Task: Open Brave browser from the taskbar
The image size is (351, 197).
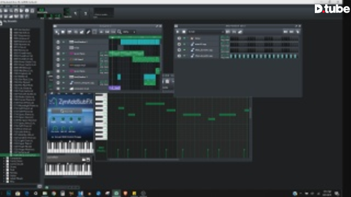Action: pyautogui.click(x=125, y=193)
